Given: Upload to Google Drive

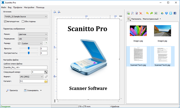Looking at the screenshot, I should pyautogui.click(x=162, y=13).
